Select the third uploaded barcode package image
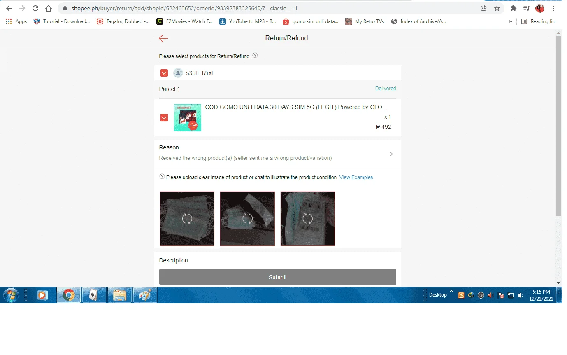The image size is (567, 355). [x=308, y=219]
